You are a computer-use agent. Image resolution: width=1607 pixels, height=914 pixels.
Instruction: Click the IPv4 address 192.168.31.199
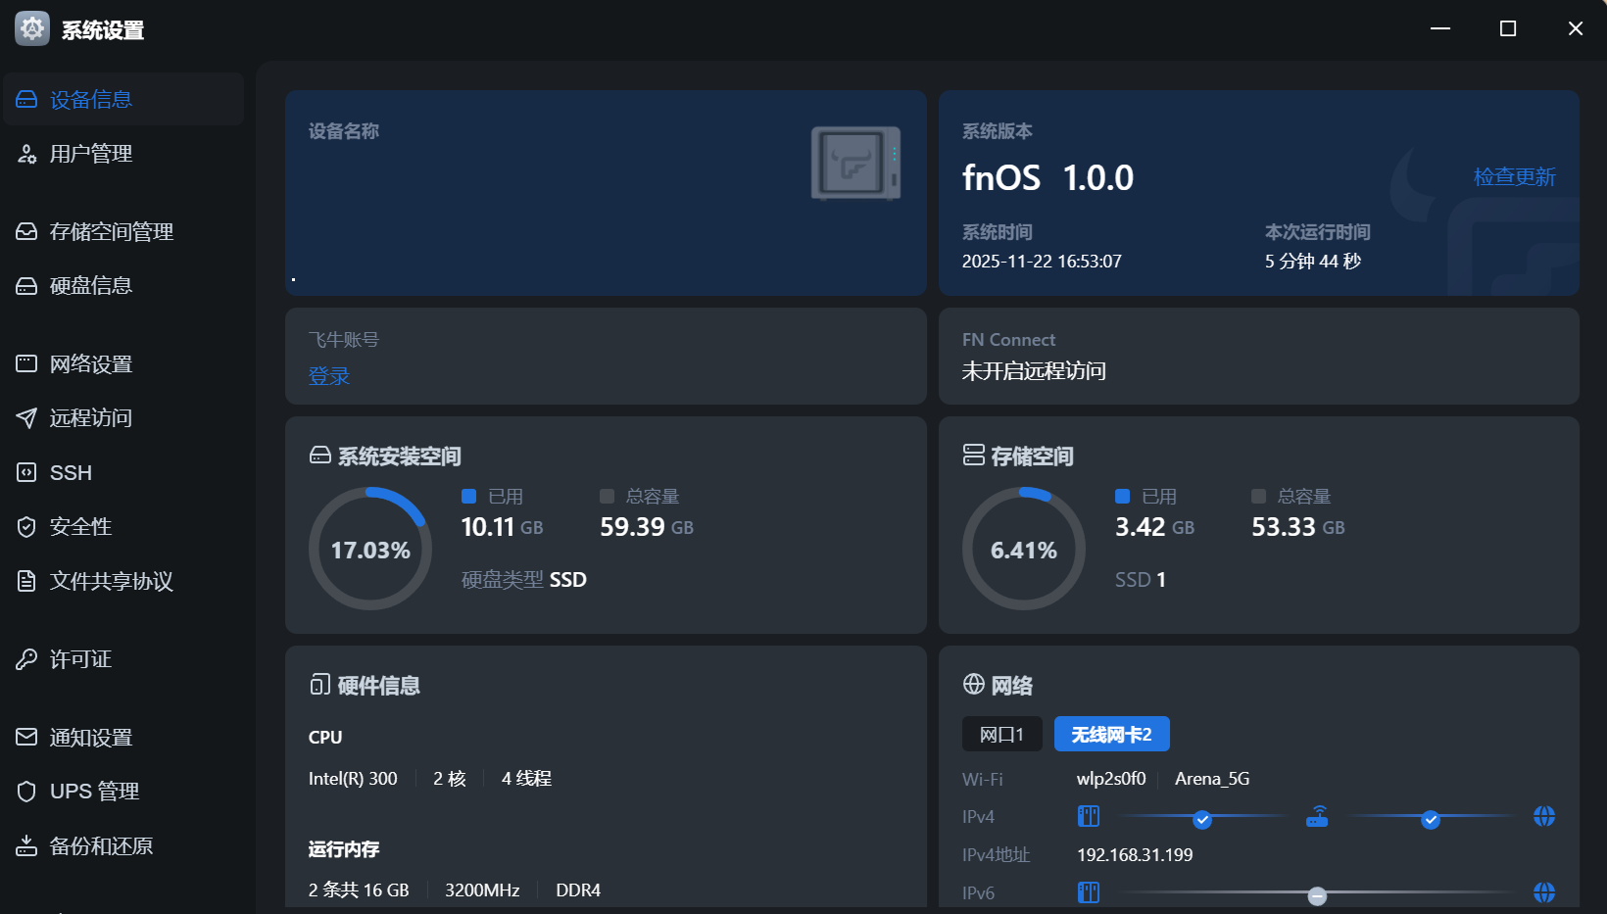[x=1135, y=855]
